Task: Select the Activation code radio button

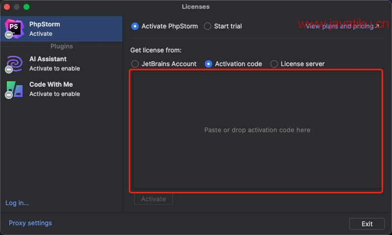Action: point(209,64)
